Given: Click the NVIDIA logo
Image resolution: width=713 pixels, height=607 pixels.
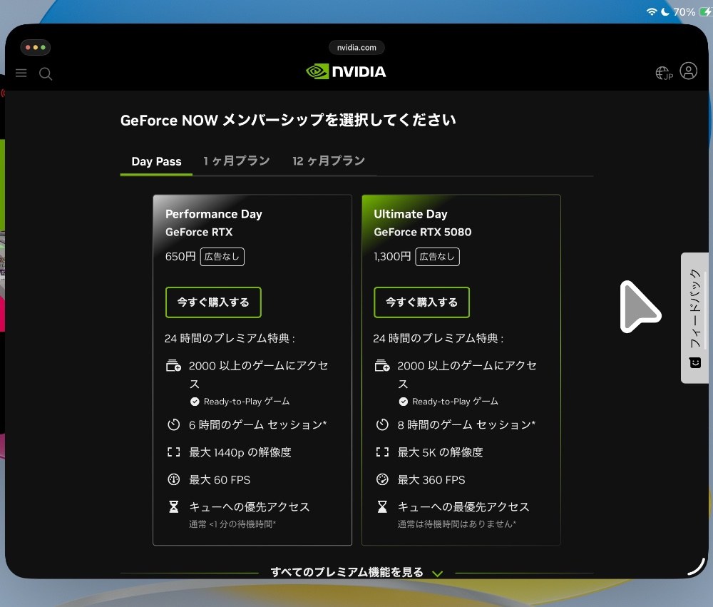Looking at the screenshot, I should pos(346,71).
